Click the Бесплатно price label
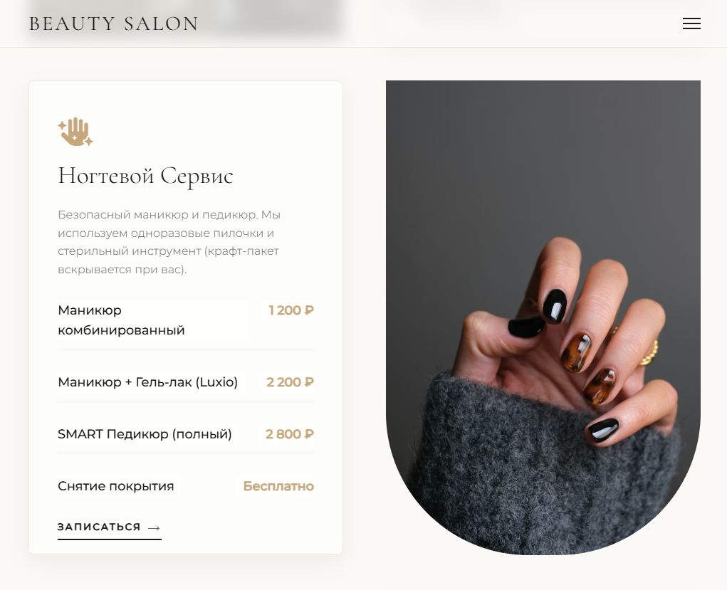727x590 pixels. pyautogui.click(x=278, y=486)
